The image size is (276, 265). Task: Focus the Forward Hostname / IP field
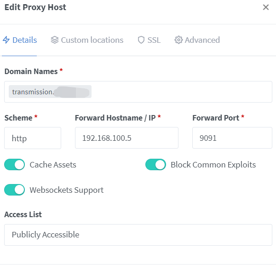[126, 138]
